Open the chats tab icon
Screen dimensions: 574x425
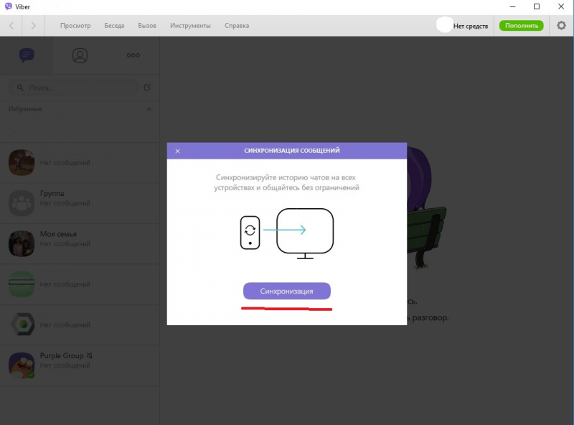[x=27, y=55]
